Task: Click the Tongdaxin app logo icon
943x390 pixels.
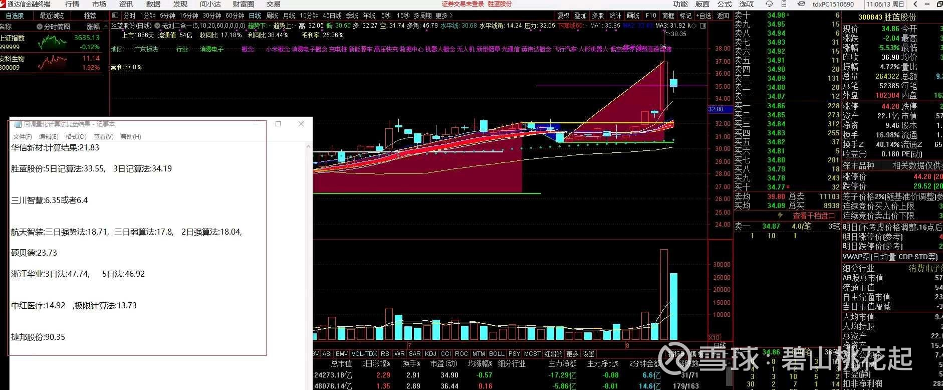Action: (x=4, y=4)
